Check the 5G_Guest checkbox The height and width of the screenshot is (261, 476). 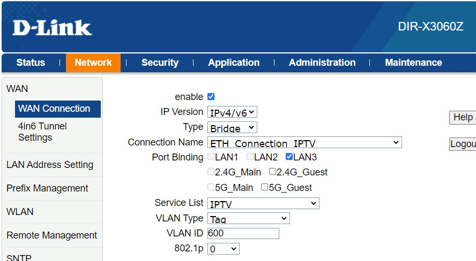coord(264,187)
